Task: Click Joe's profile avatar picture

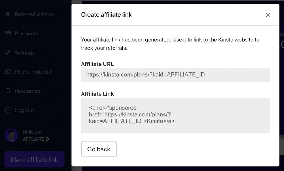Action: 11,135
